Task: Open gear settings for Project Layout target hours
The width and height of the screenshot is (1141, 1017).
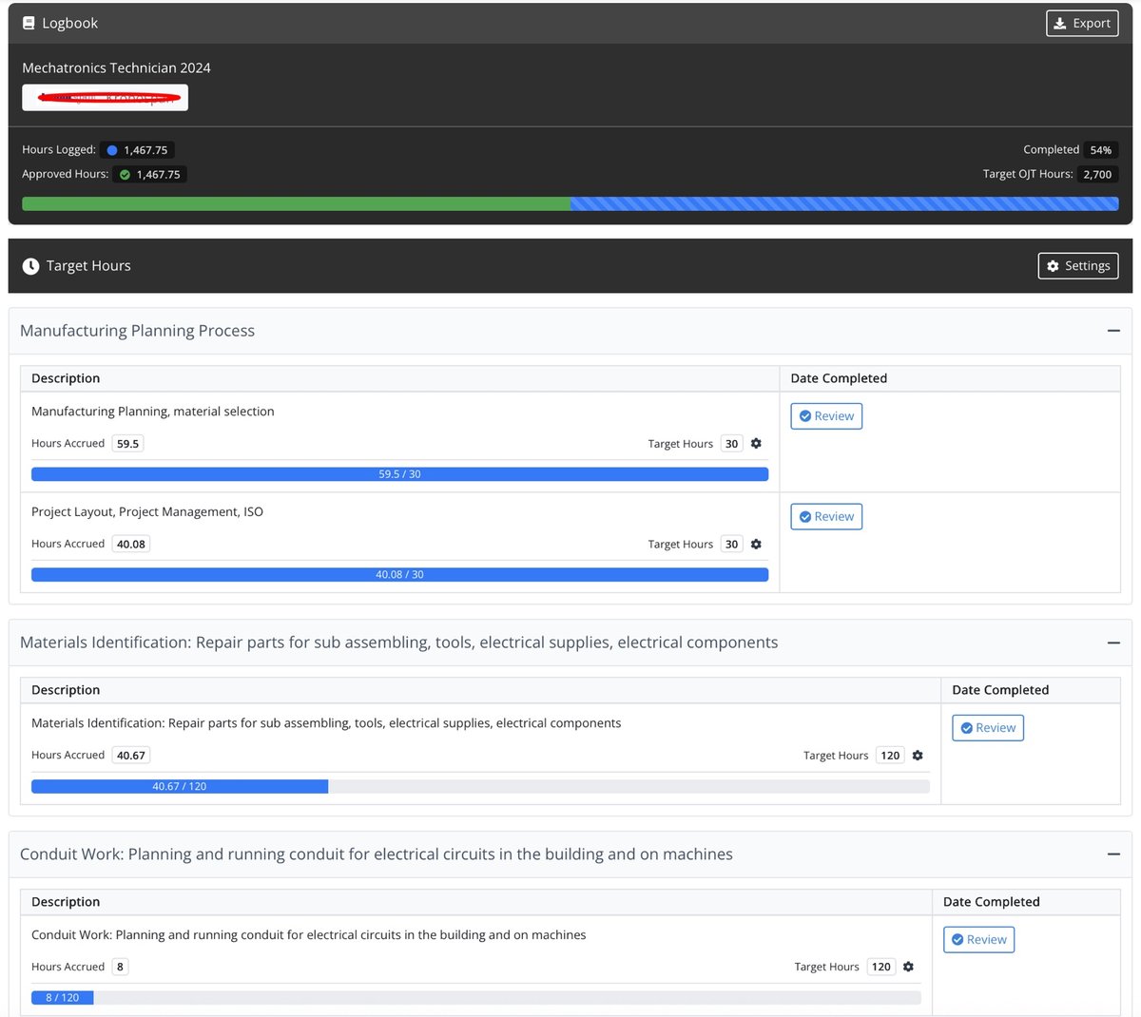Action: pyautogui.click(x=756, y=545)
